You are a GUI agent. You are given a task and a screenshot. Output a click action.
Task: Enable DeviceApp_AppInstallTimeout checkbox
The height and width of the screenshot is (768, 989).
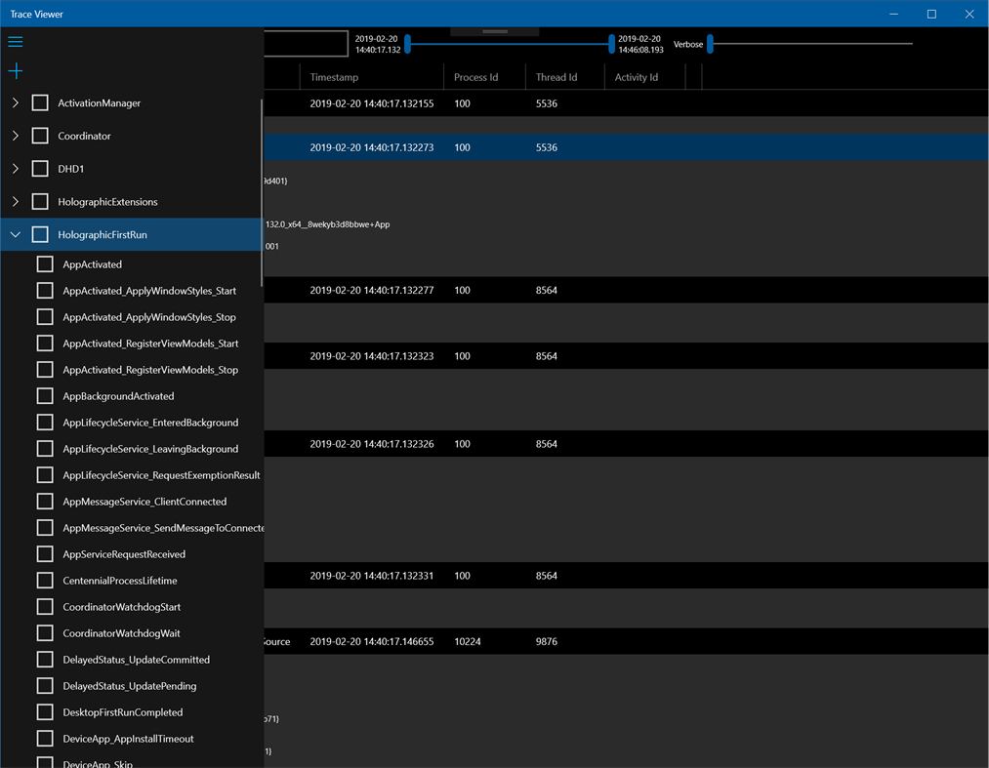[45, 739]
